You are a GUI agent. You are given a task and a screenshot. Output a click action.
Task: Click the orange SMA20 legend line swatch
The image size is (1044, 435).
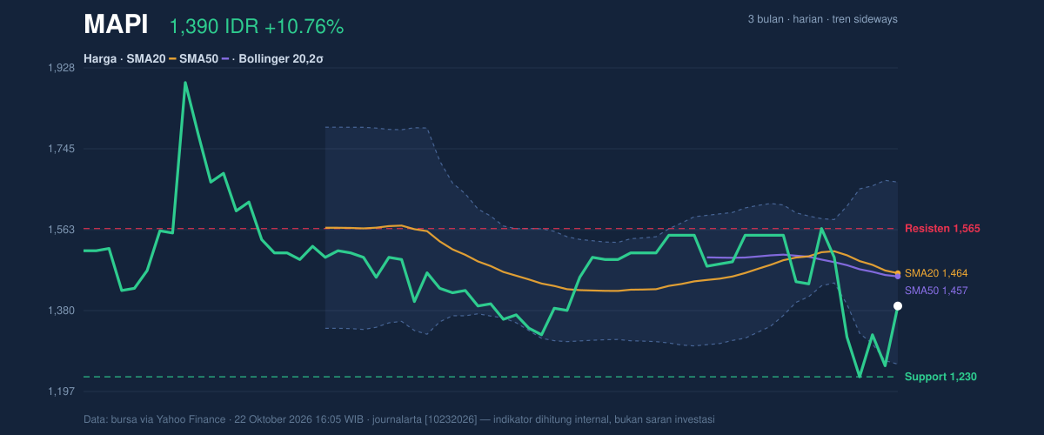(x=172, y=59)
